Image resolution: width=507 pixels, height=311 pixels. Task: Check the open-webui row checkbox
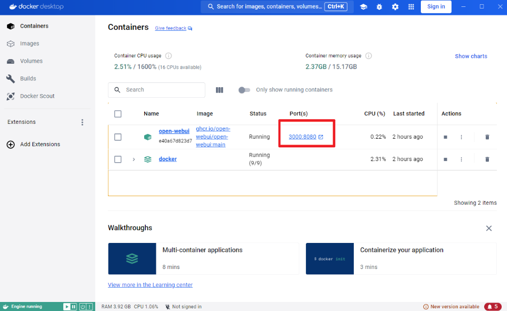click(x=118, y=137)
